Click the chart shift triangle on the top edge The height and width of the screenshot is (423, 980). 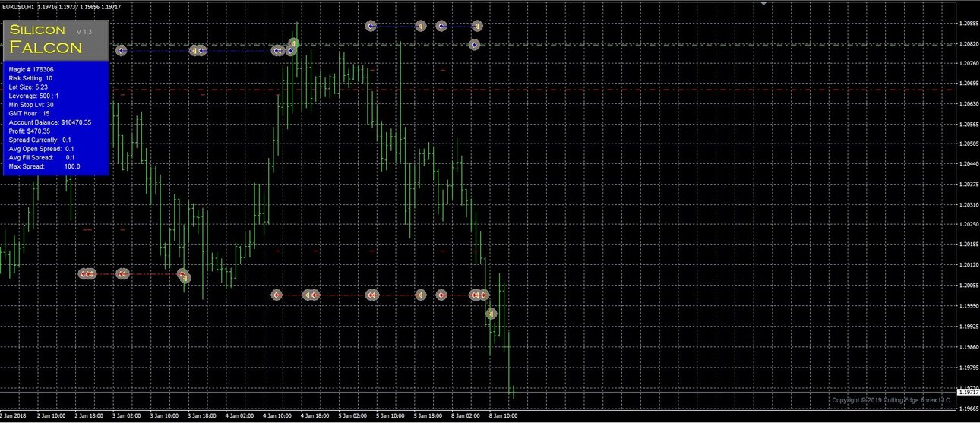pyautogui.click(x=763, y=3)
